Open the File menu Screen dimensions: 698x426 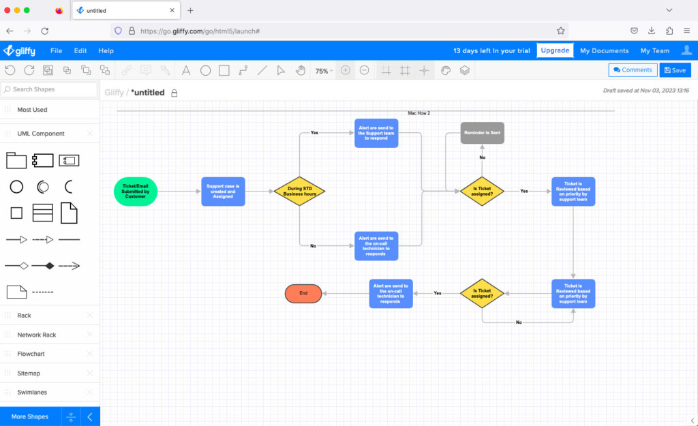point(56,50)
